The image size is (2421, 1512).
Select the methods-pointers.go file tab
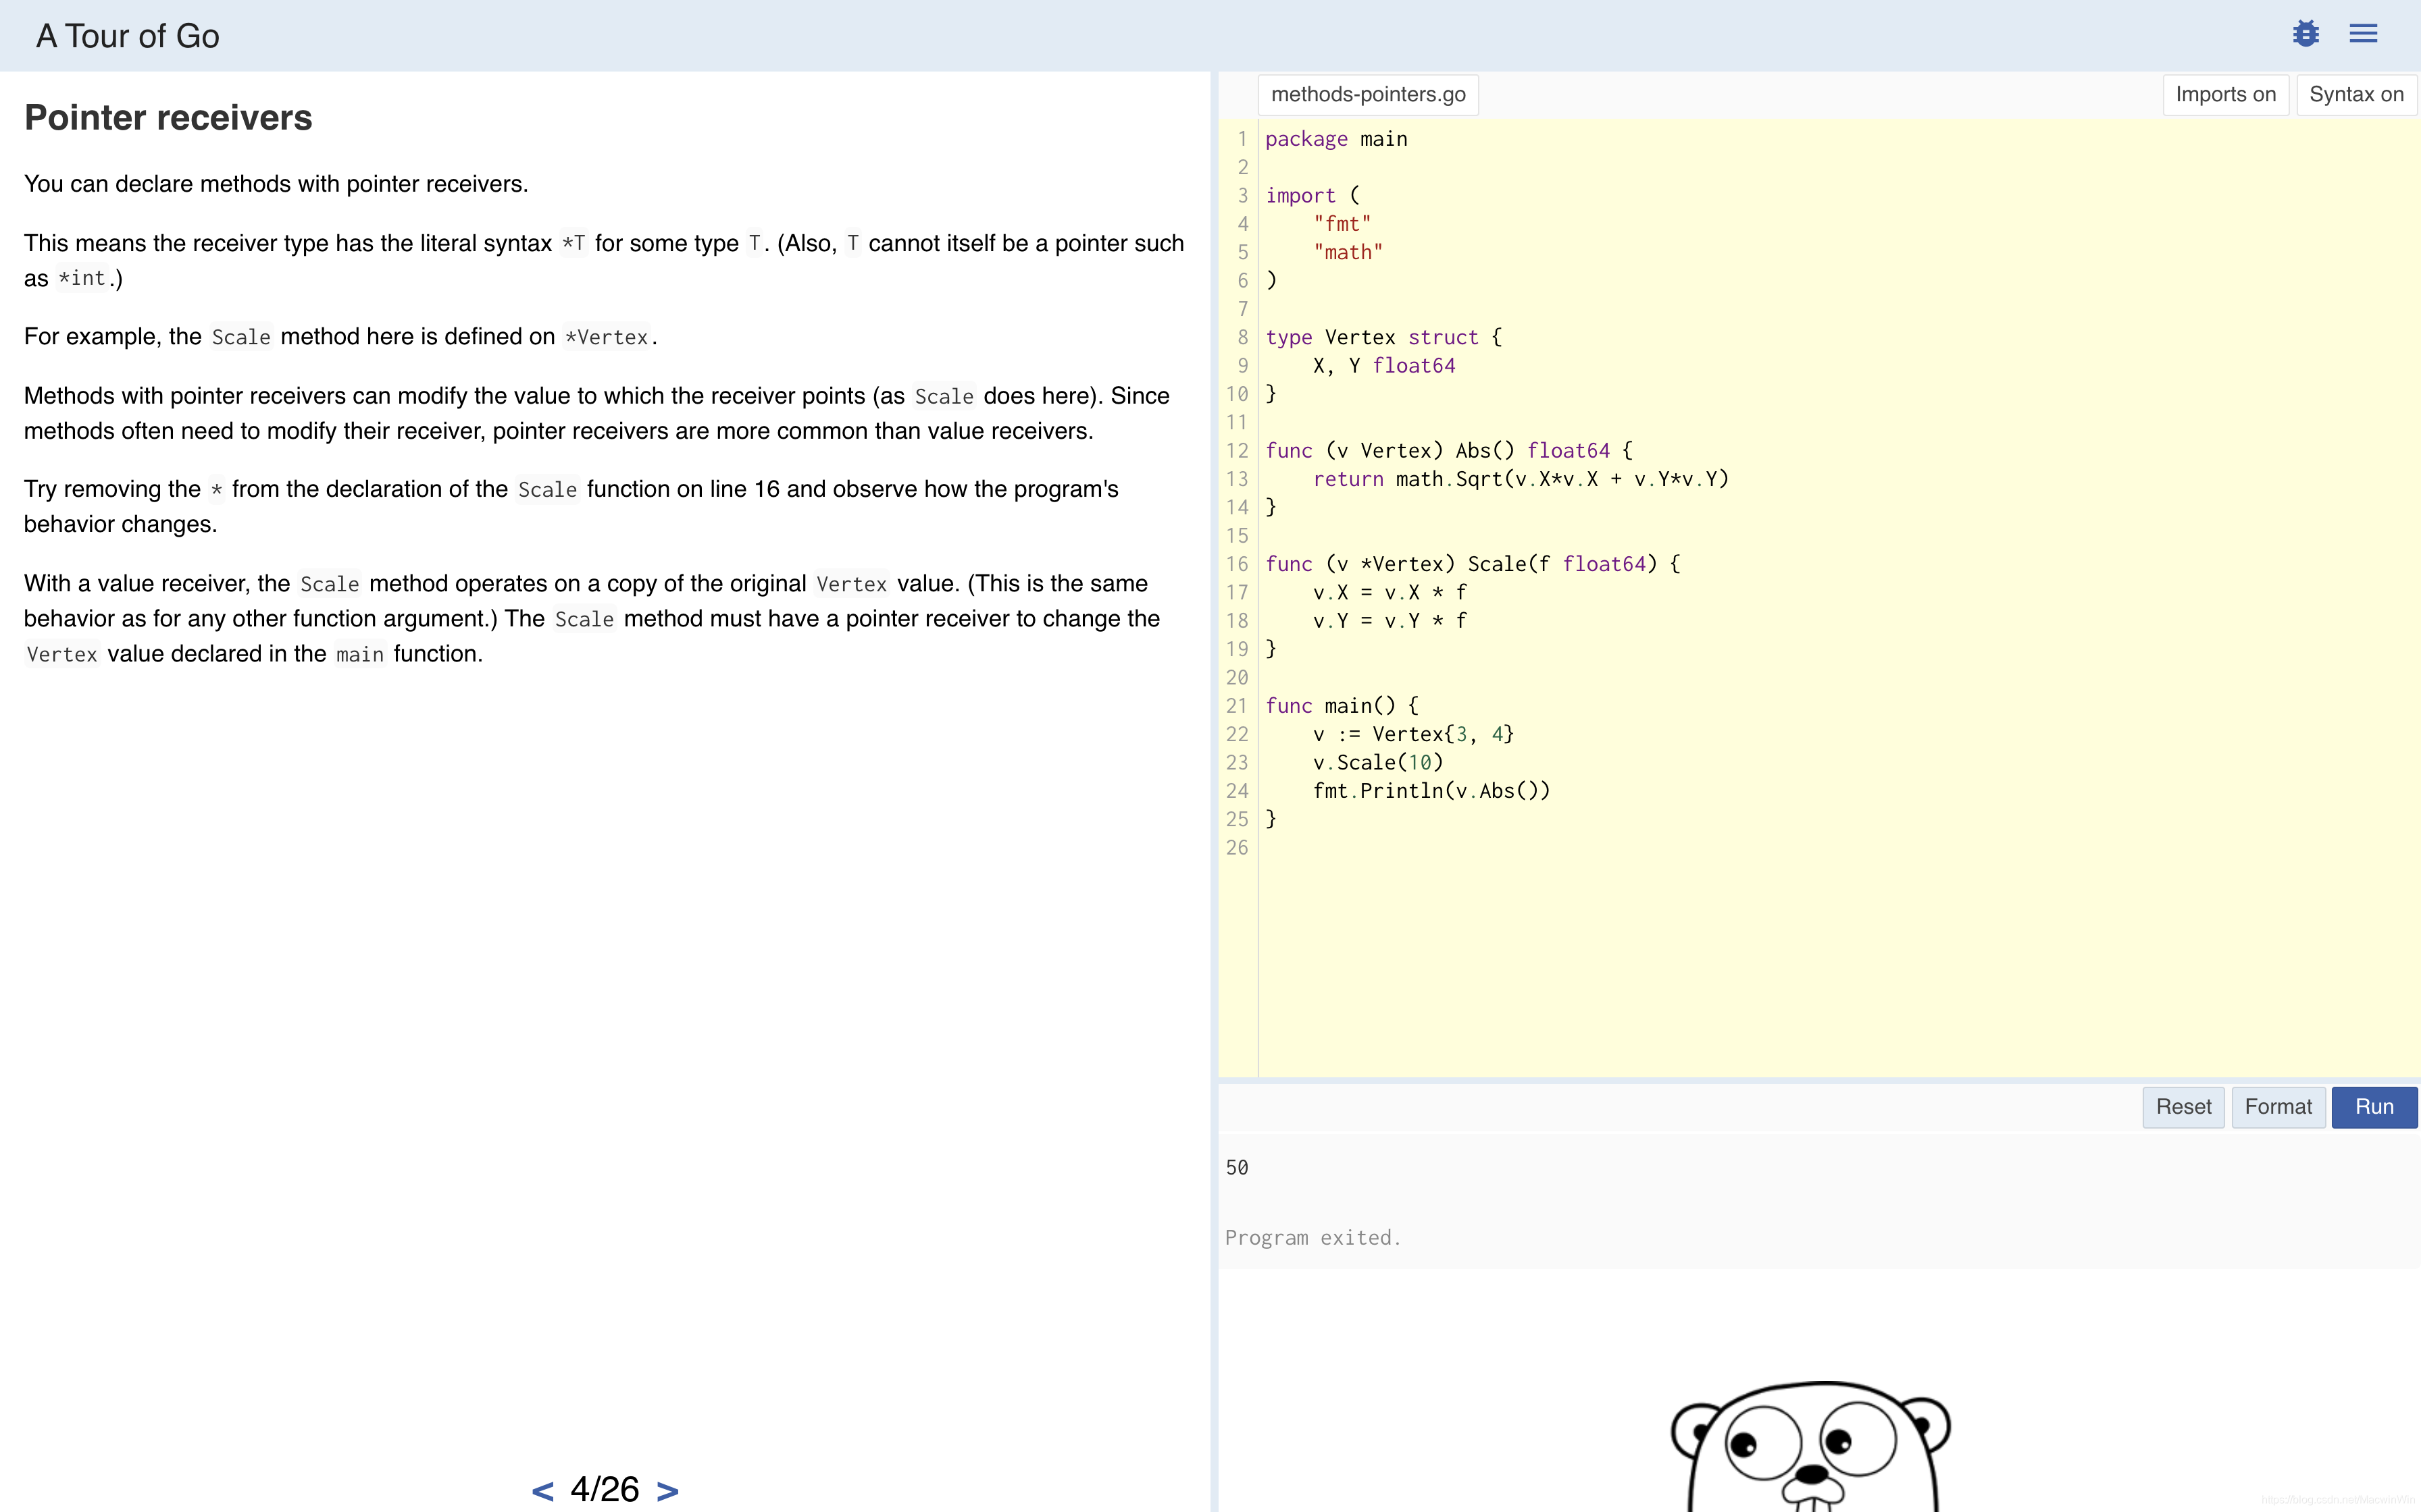1368,95
